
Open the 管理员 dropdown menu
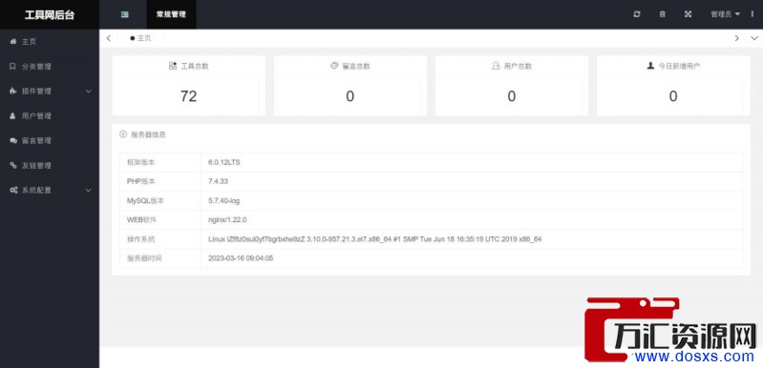tap(725, 14)
